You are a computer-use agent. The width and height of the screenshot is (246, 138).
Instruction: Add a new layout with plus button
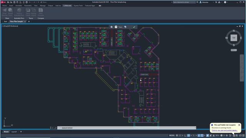(x=21, y=132)
